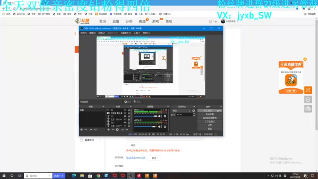The image size is (318, 179).
Task: Click the 桌面音频 volume slider
Action: point(145,126)
